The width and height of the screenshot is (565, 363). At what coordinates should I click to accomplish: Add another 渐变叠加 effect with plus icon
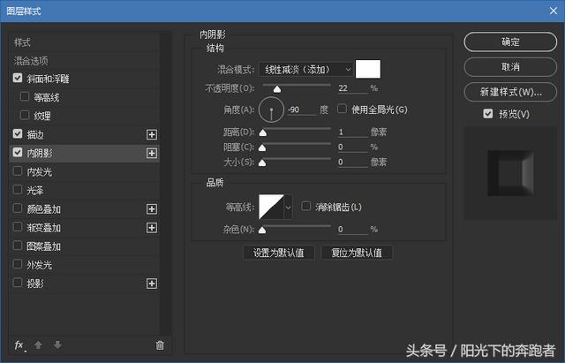point(152,228)
